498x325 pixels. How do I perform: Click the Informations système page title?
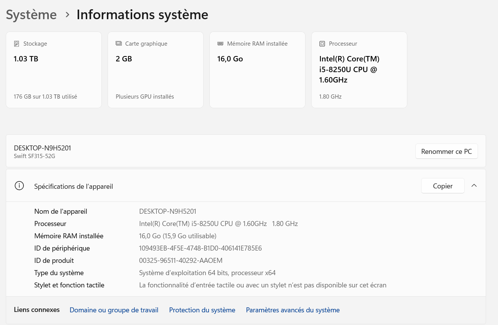pos(142,15)
